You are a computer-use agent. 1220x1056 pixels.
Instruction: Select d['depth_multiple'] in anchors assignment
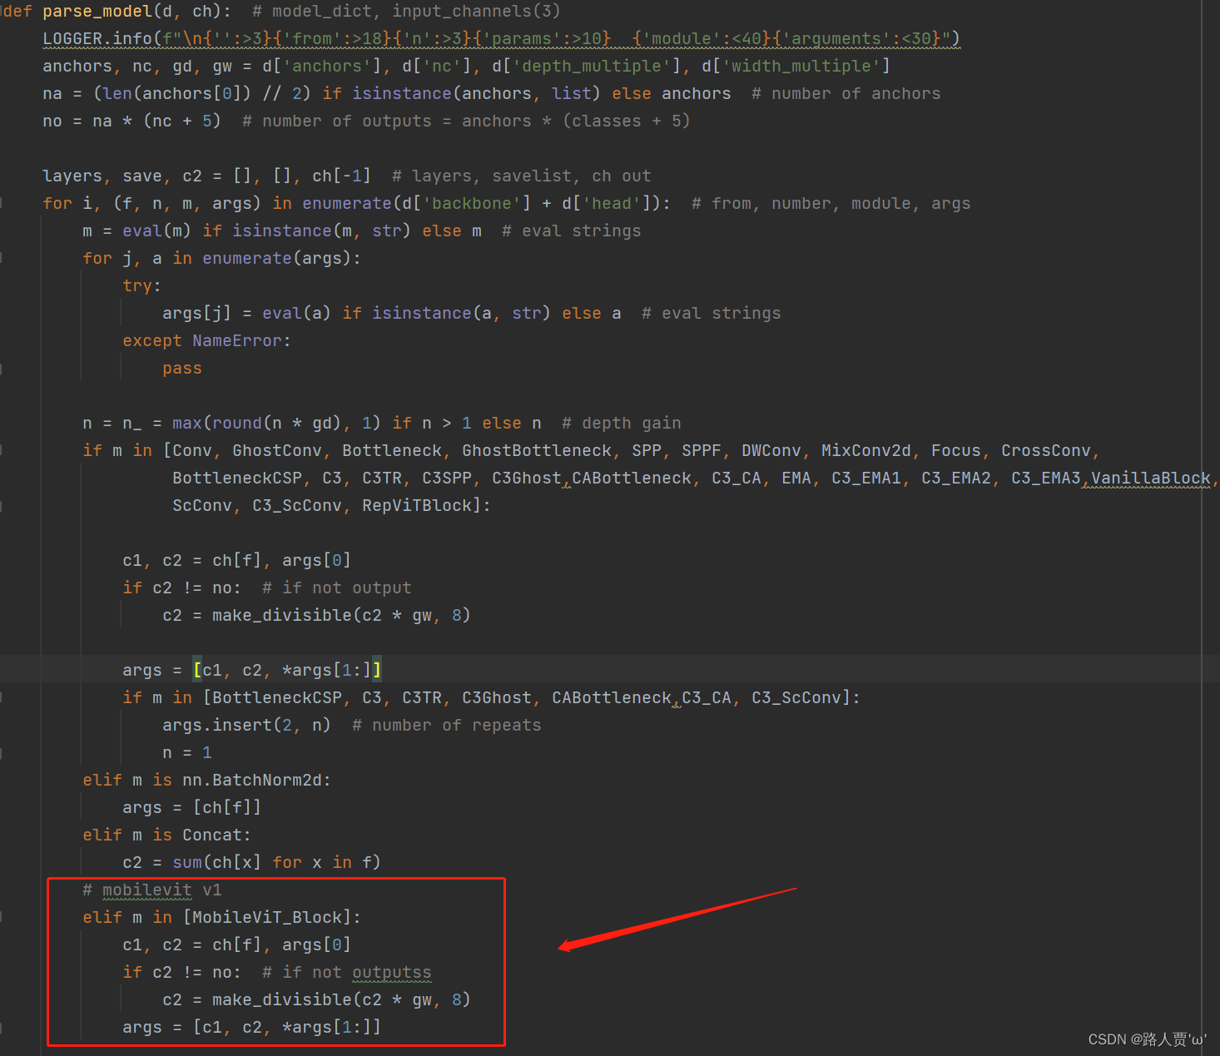coord(586,66)
